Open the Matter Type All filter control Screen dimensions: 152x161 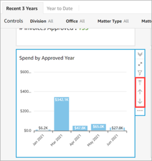[113, 21]
